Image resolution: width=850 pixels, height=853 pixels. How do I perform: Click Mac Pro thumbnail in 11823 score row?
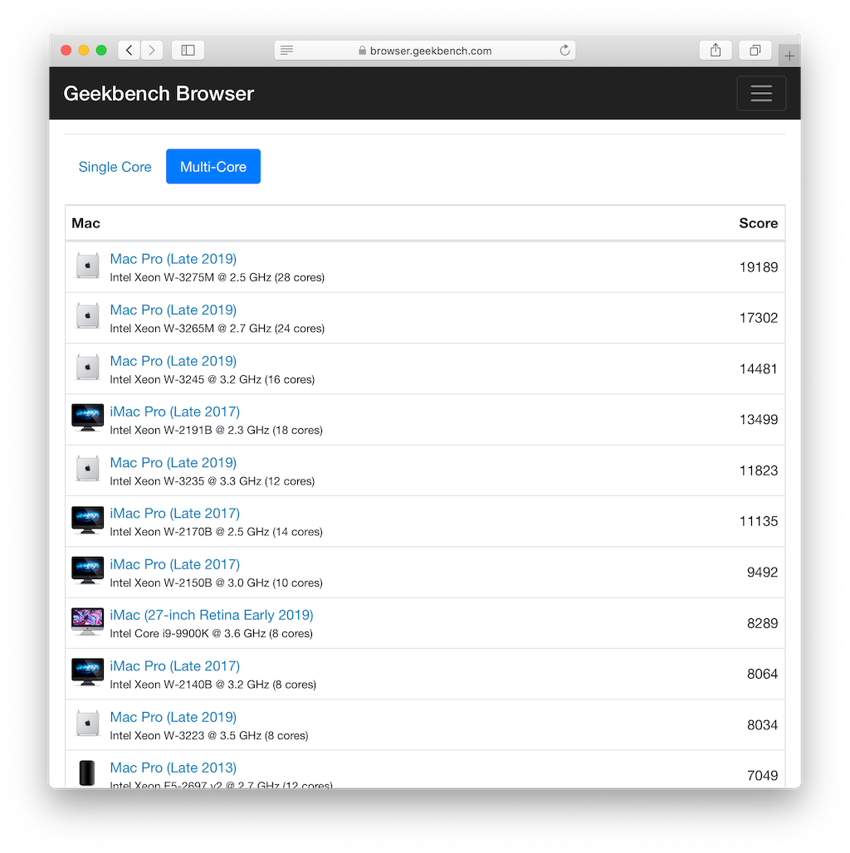coord(88,469)
